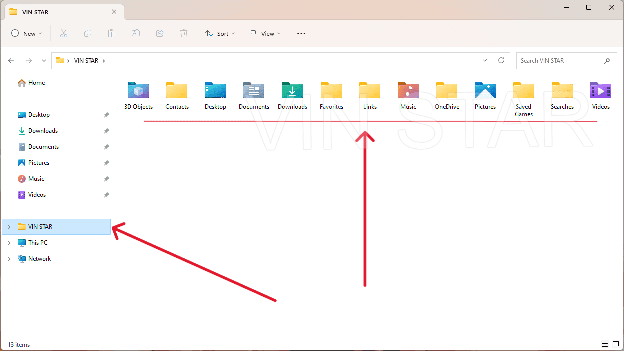Click the Copy toolbar icon
The height and width of the screenshot is (351, 624).
point(88,33)
